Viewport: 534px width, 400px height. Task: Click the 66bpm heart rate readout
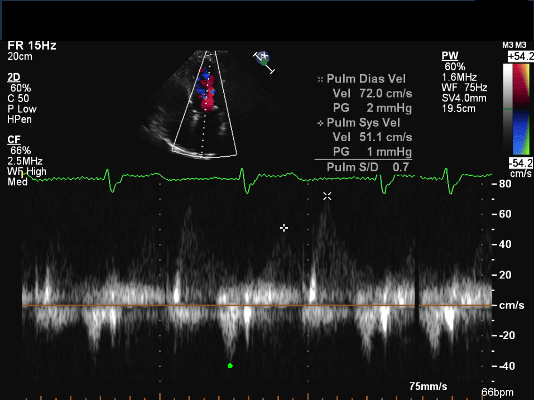pyautogui.click(x=497, y=393)
